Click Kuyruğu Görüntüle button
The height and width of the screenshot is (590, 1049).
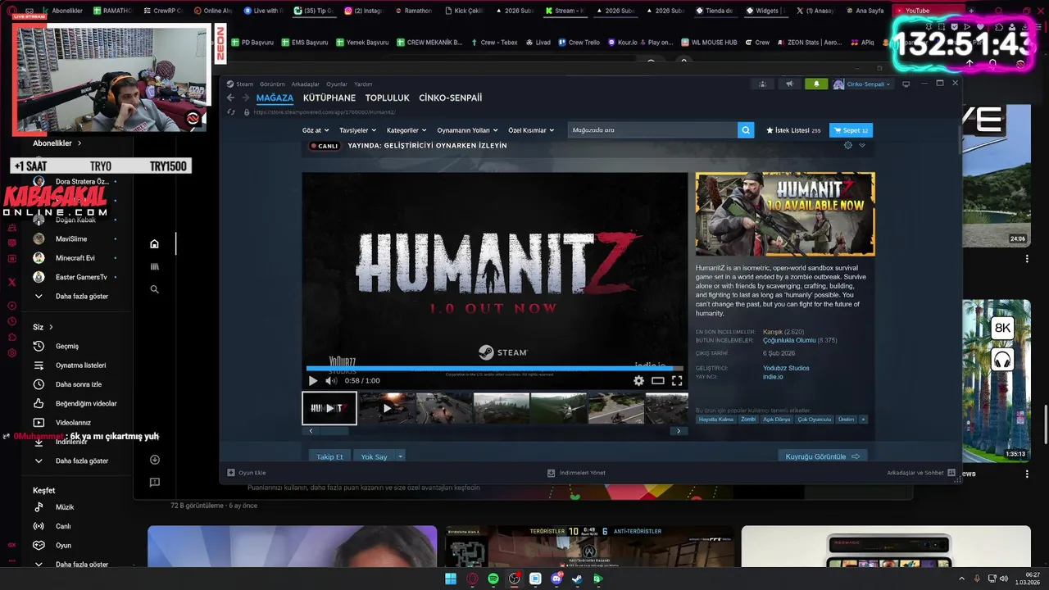(x=822, y=456)
